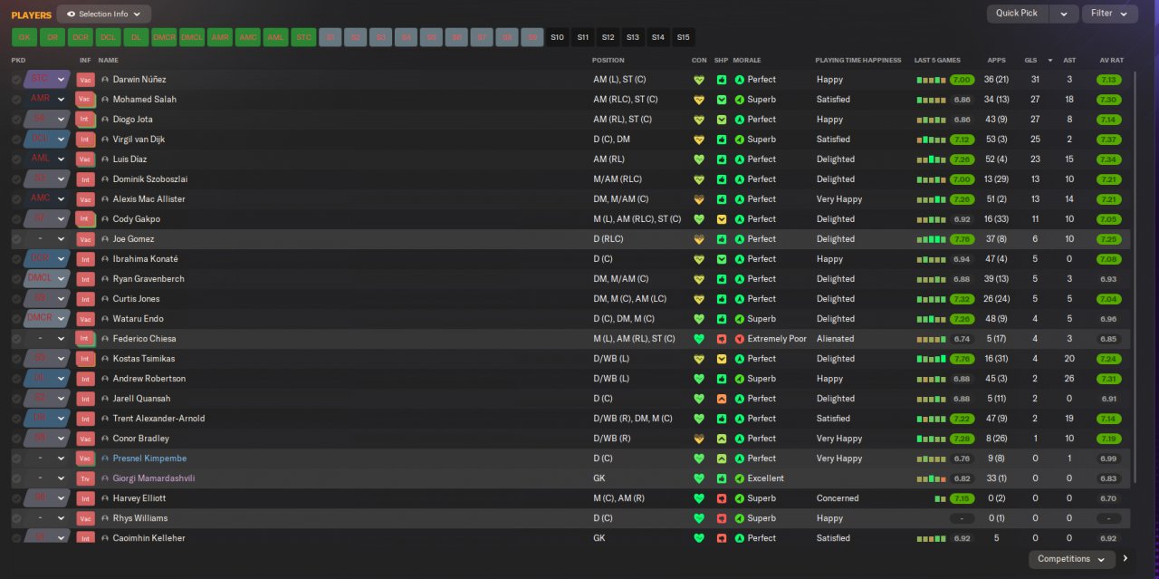
Task: Click Virgil van Dijk's 7.37 average rating badge
Action: pos(1109,140)
